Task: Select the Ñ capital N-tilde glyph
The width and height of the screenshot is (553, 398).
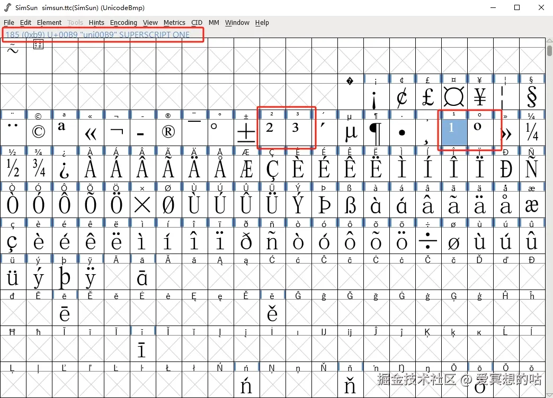Action: pyautogui.click(x=532, y=168)
